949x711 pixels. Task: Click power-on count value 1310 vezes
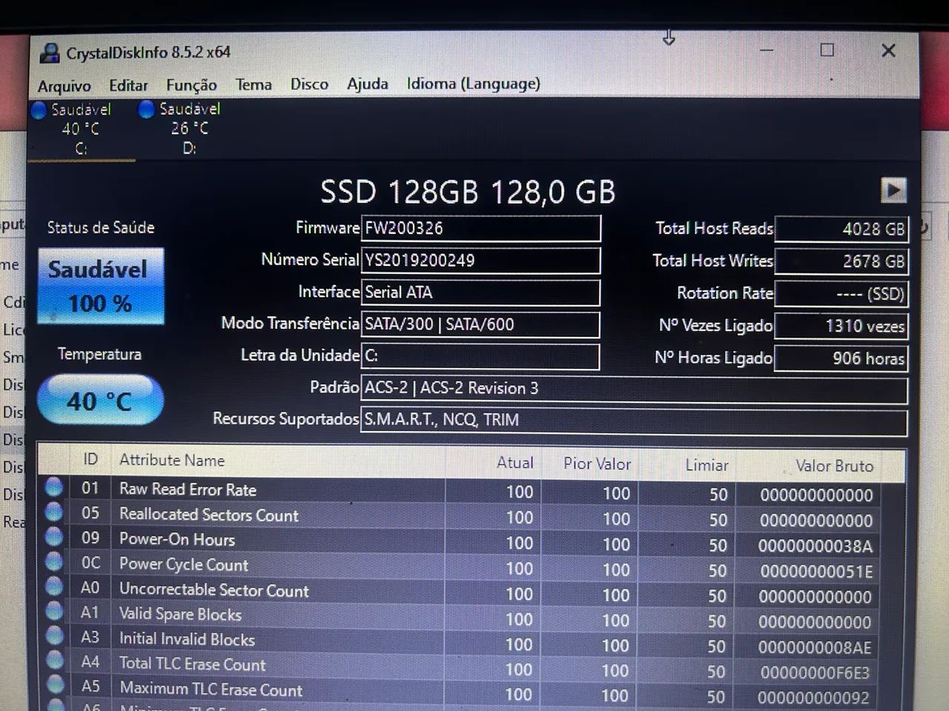point(841,326)
